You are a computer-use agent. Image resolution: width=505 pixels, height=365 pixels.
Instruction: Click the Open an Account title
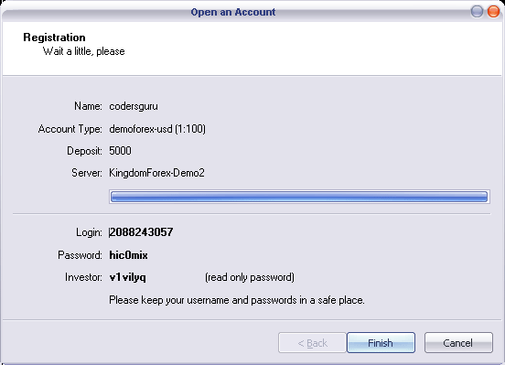[233, 12]
